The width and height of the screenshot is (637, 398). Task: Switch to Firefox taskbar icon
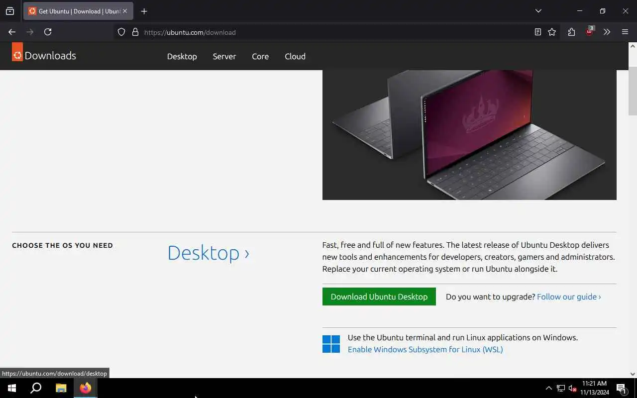[x=86, y=388]
